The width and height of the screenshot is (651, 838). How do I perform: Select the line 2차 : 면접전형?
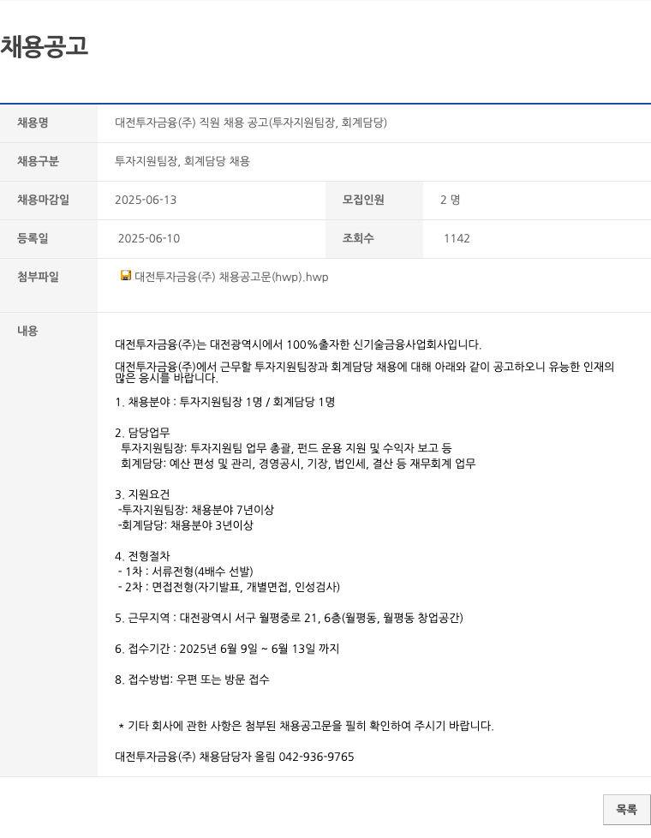pos(229,587)
